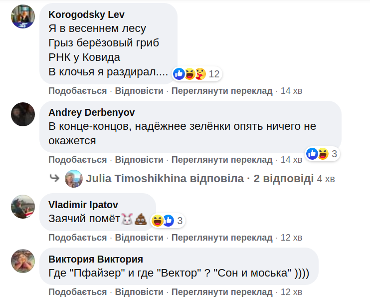Click Julia Timoshikhina's small reply avatar
370x300 pixels.
point(73,178)
